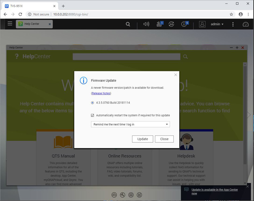The width and height of the screenshot is (254, 201).
Task: Click the myQNAPcloud desktop footer icon
Action: (114, 195)
